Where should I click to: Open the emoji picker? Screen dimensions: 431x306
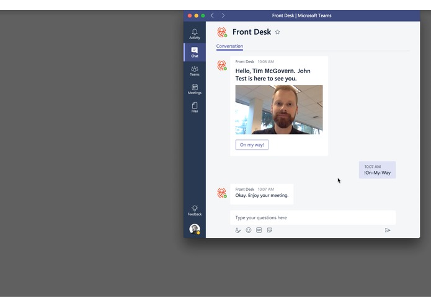tap(249, 230)
